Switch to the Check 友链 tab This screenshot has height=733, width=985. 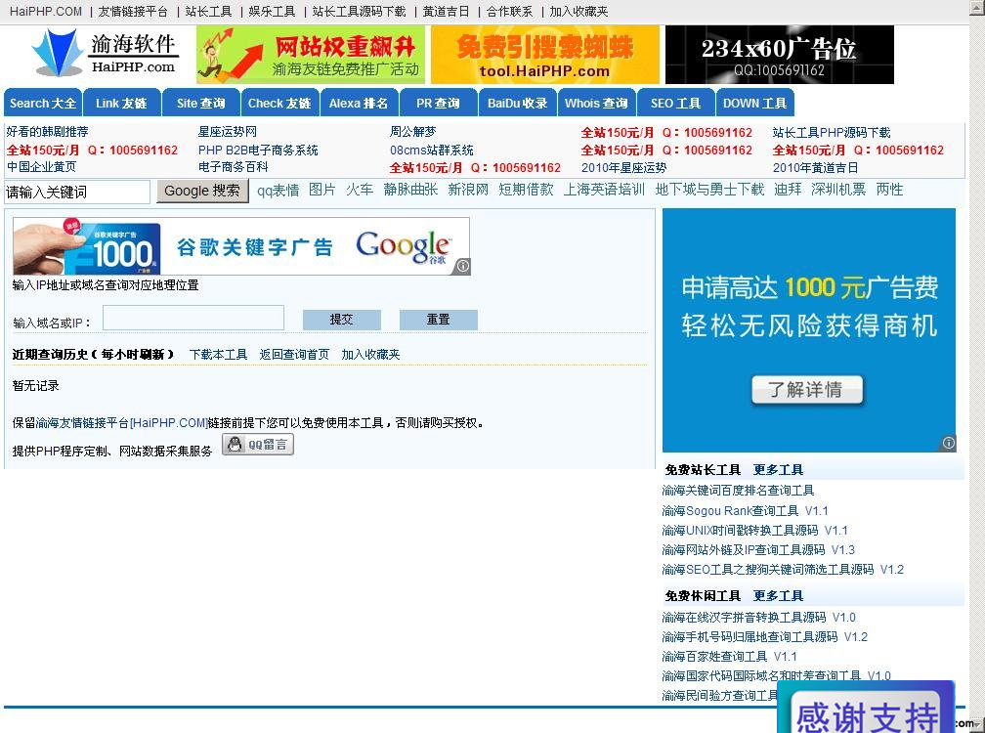[x=279, y=103]
